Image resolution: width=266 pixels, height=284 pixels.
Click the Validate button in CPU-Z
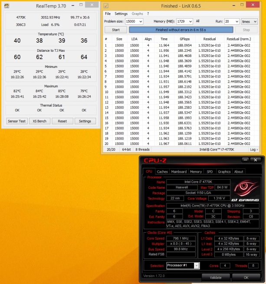coord(215,277)
